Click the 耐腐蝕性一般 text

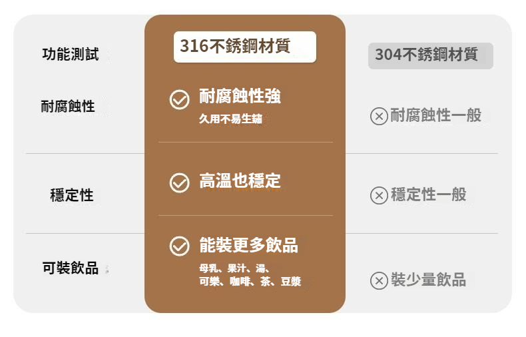435,115
